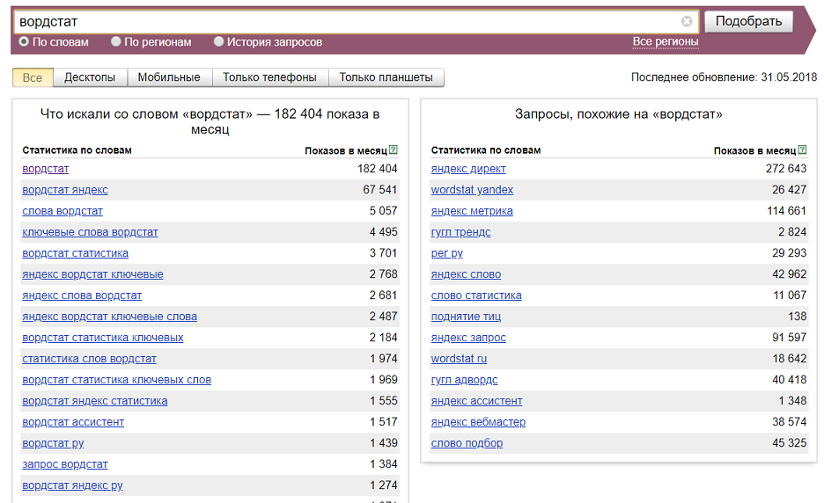This screenshot has height=503, width=824.
Task: Click 'Последнее обновление: 31.05.2018' text
Action: 724,77
